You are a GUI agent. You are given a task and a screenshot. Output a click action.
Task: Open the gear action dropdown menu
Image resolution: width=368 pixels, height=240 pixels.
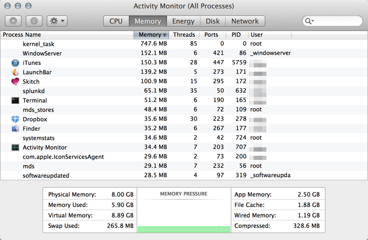[57, 21]
